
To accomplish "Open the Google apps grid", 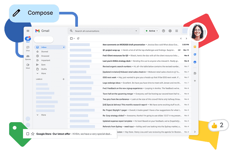I will [177, 31].
